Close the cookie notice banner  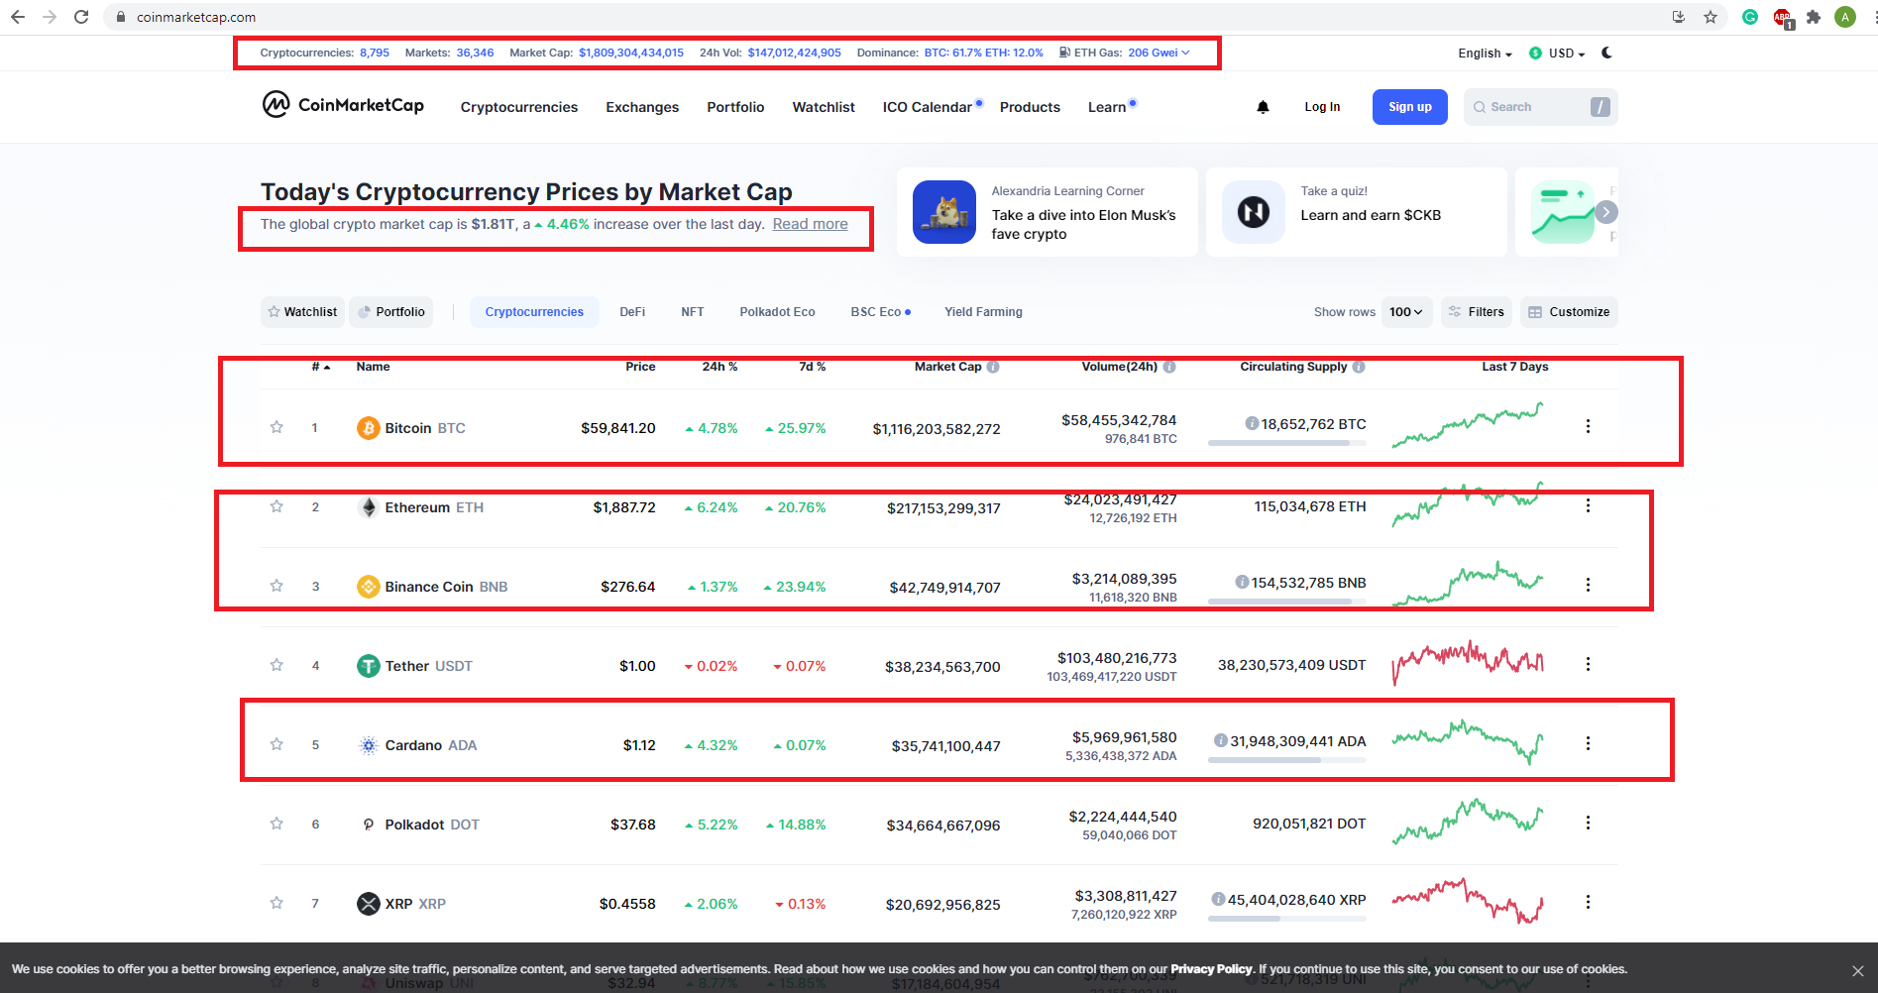1858,971
